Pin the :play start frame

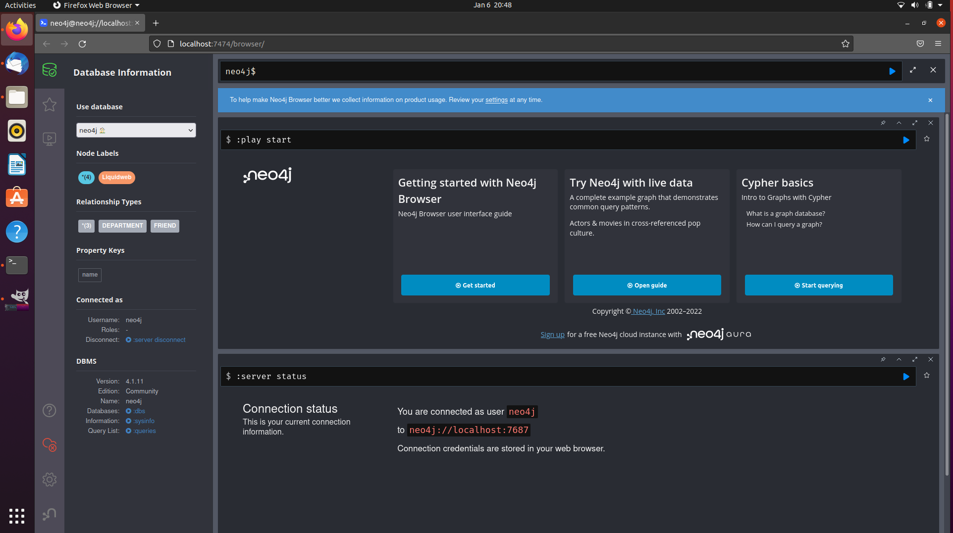[883, 123]
